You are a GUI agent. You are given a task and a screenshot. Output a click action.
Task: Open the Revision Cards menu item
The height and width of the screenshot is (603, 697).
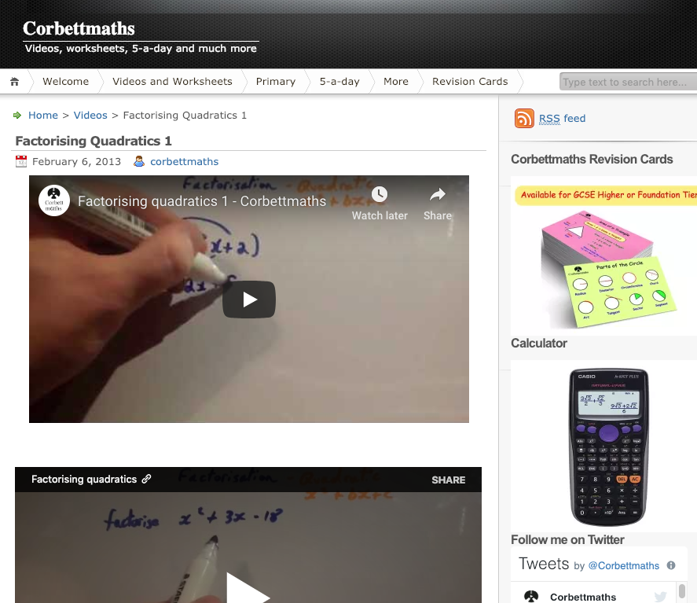[x=470, y=82]
